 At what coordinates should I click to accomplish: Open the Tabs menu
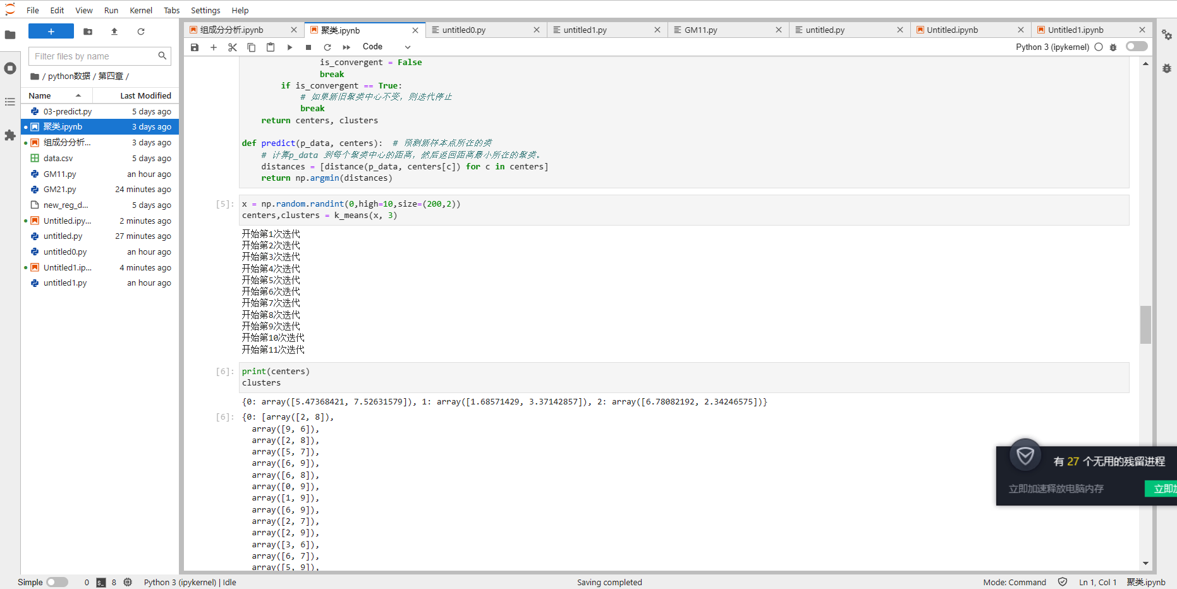pyautogui.click(x=171, y=10)
